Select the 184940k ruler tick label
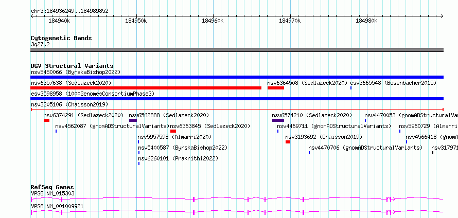This screenshot has width=458, height=218. tap(59, 21)
